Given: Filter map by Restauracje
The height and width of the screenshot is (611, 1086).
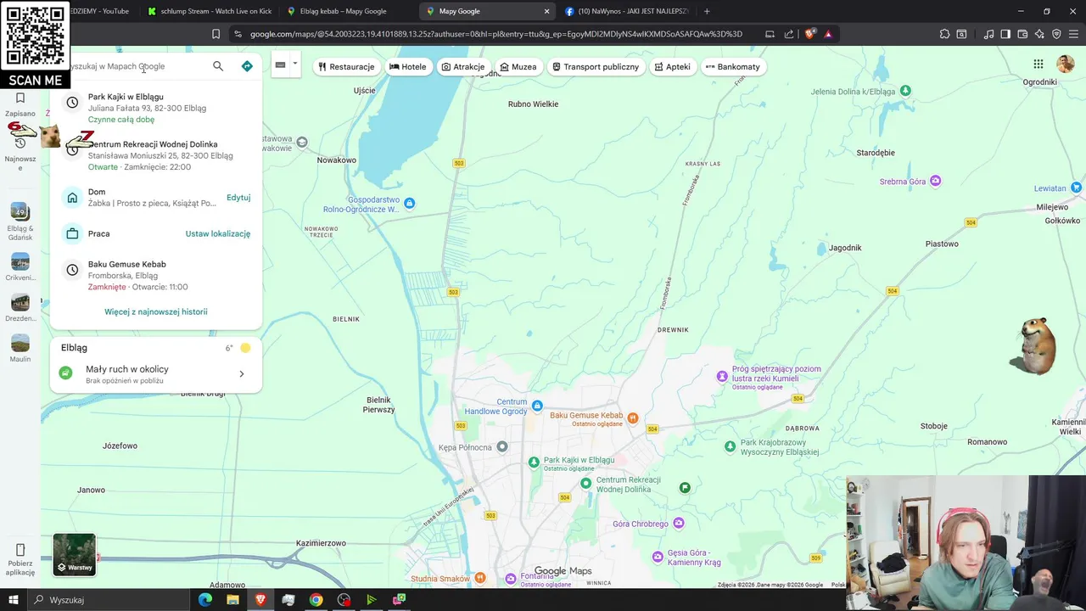Looking at the screenshot, I should 346,66.
